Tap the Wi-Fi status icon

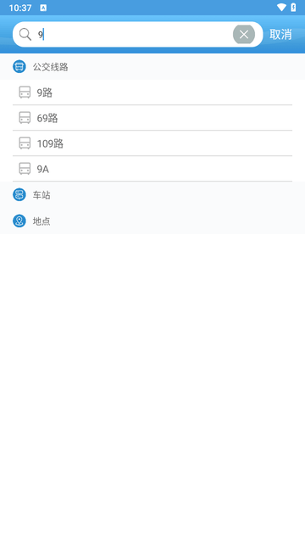(x=281, y=8)
